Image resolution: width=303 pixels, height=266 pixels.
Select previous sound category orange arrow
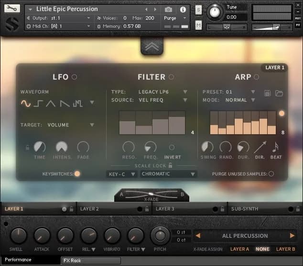click(198, 236)
